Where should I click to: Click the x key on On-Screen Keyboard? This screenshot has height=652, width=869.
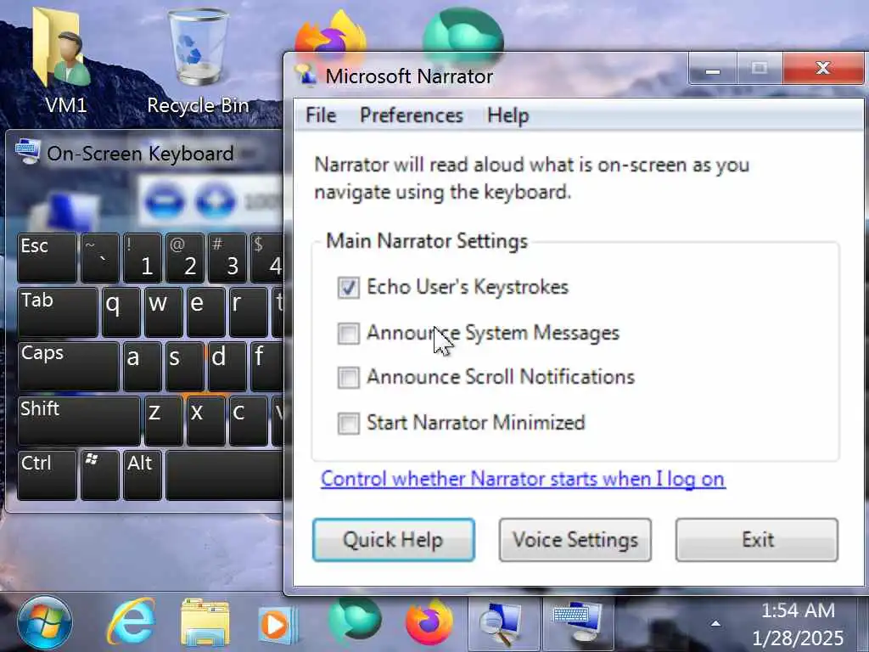pyautogui.click(x=205, y=421)
